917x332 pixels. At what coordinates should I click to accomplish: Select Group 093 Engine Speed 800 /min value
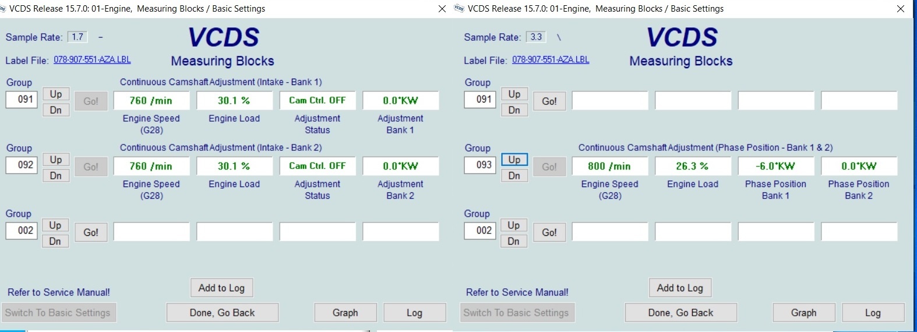point(610,166)
